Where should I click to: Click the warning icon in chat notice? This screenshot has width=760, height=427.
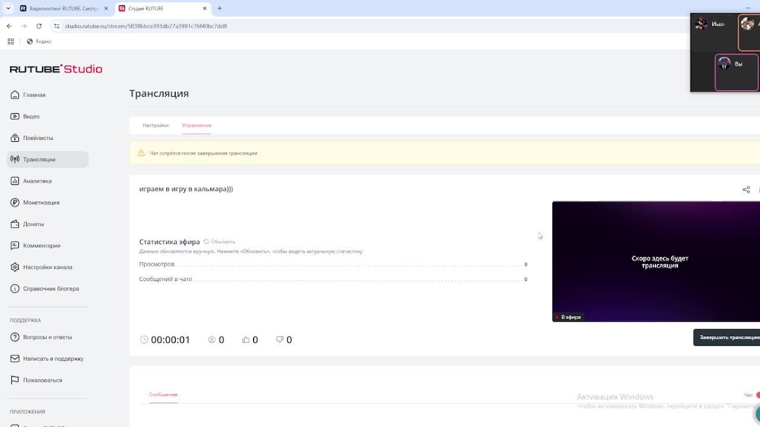[141, 153]
